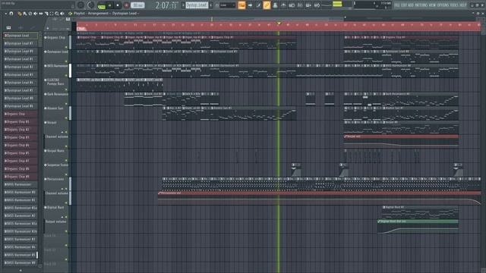This screenshot has width=486, height=273.
Task: Open the HELP menu
Action: tap(462, 5)
